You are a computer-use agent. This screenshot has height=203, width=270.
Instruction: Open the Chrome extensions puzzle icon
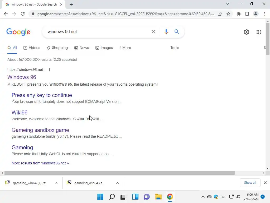click(x=239, y=14)
